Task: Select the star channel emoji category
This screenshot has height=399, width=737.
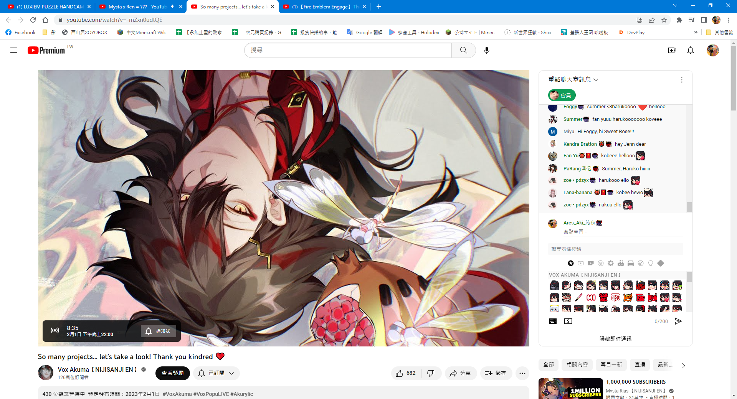Action: pos(571,263)
